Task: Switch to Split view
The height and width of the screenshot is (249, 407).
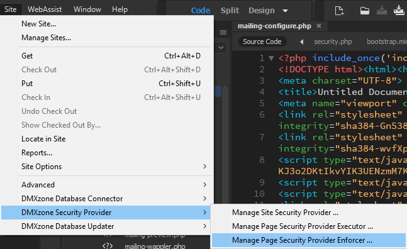Action: [230, 10]
